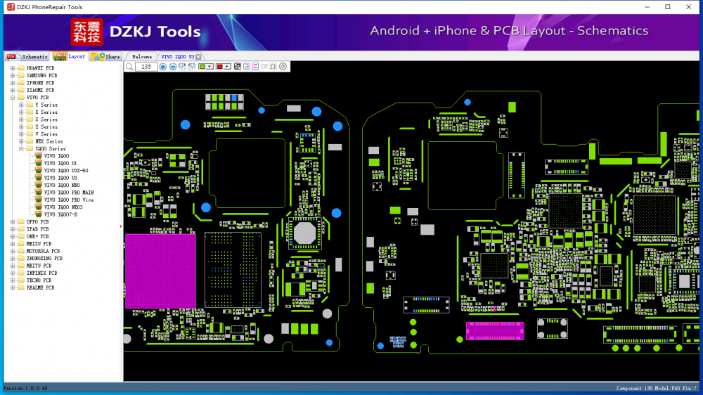Click the red highlight color swatch
The height and width of the screenshot is (395, 703).
pyautogui.click(x=219, y=67)
